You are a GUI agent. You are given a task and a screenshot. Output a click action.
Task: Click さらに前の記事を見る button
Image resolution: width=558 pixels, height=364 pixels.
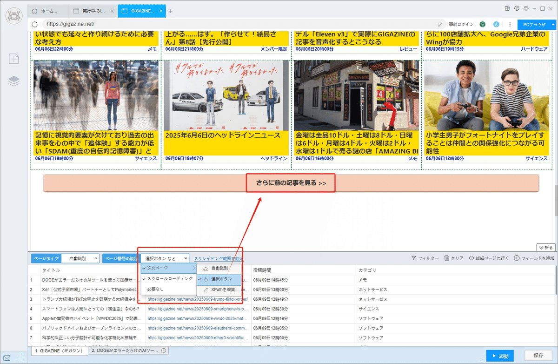(x=291, y=183)
